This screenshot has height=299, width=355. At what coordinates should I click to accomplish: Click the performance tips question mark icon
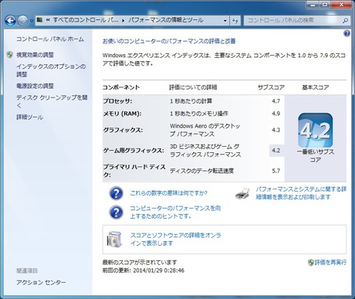[x=116, y=212]
